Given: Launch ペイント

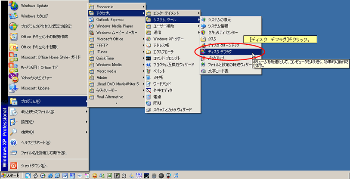Looking at the screenshot, I should click(173, 71).
